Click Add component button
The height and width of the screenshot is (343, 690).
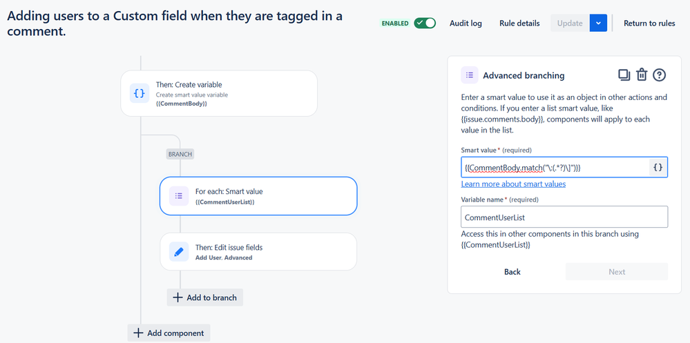169,333
